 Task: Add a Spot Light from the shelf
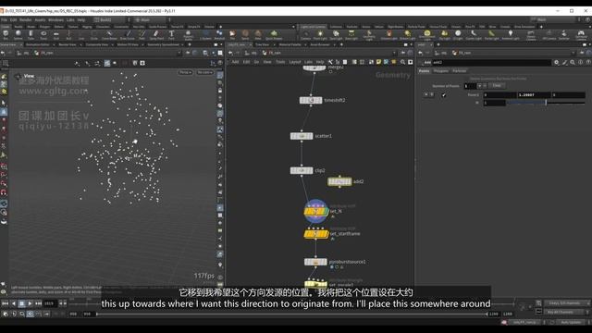coord(336,35)
